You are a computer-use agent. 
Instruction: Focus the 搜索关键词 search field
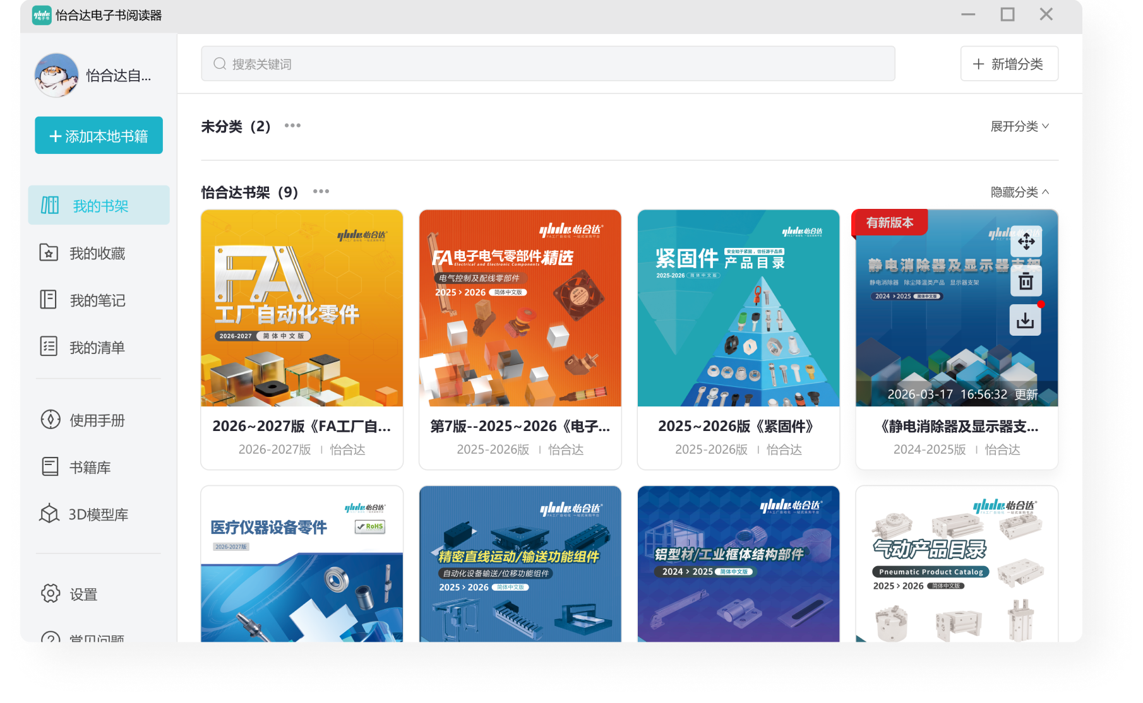click(x=548, y=64)
